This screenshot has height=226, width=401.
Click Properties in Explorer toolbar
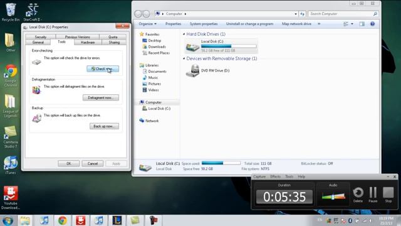click(x=173, y=24)
